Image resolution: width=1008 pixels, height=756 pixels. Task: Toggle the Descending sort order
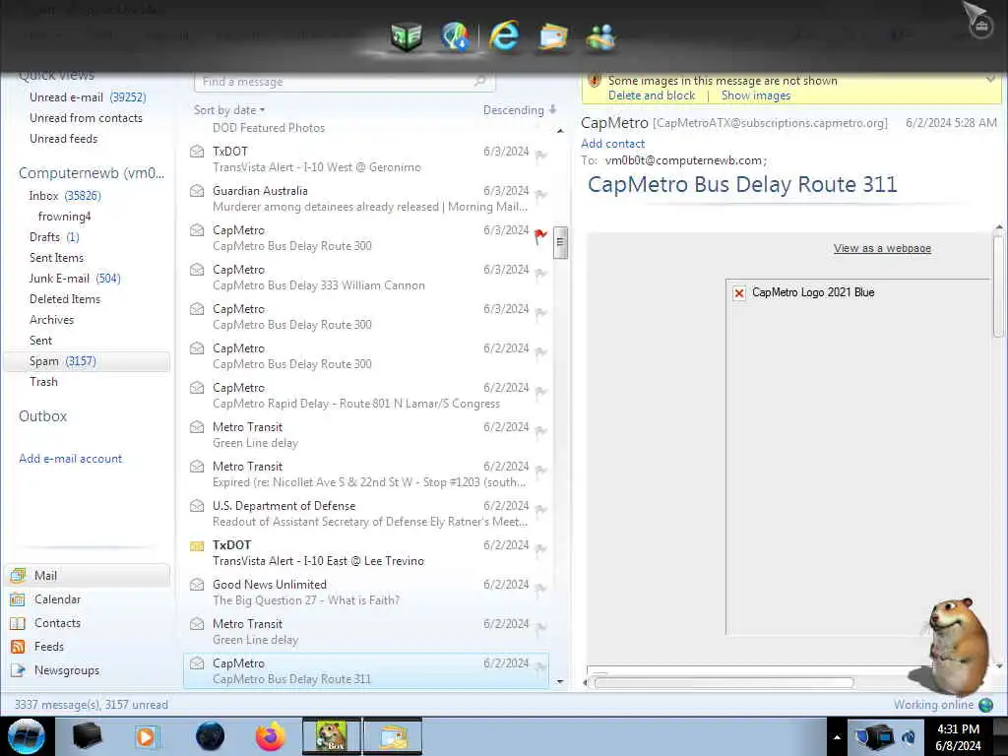point(520,110)
